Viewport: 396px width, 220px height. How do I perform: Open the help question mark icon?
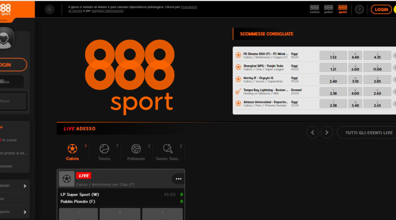click(359, 9)
